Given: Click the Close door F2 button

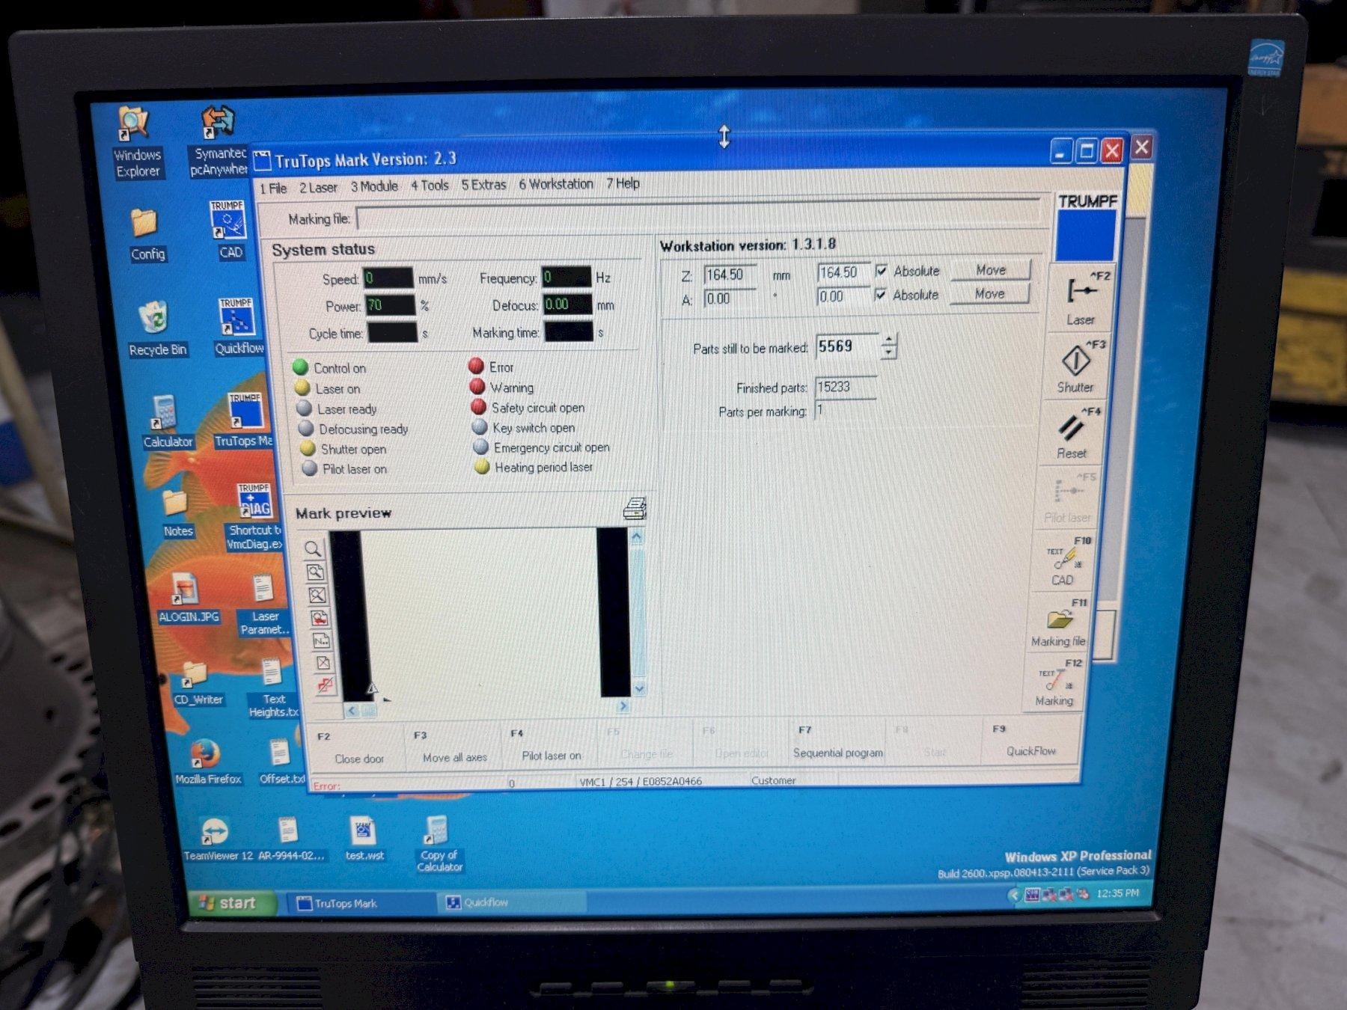Looking at the screenshot, I should click(355, 748).
